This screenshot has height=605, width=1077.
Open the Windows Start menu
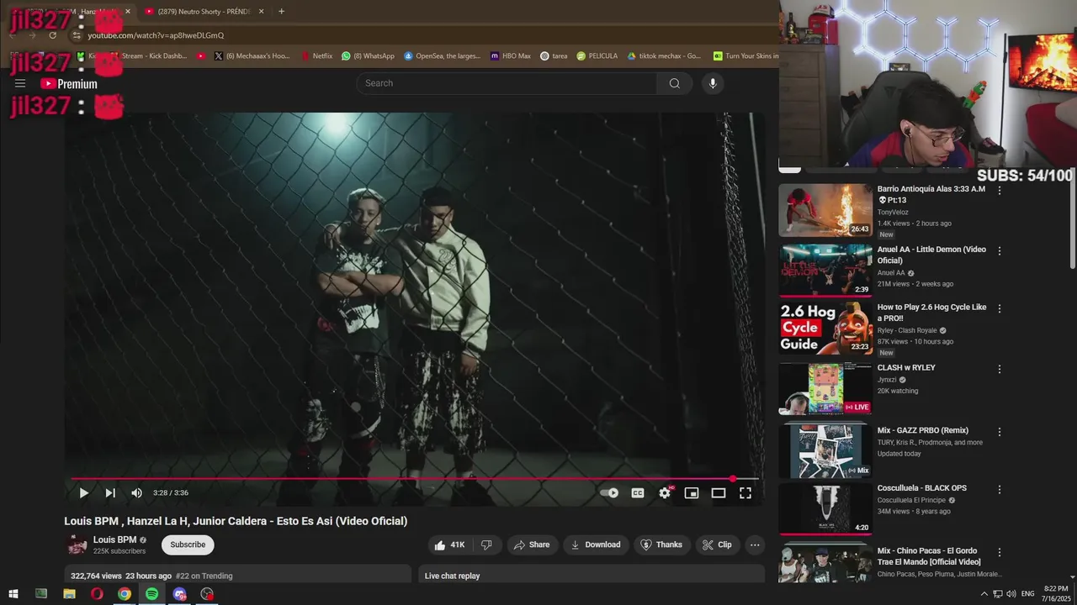[13, 594]
